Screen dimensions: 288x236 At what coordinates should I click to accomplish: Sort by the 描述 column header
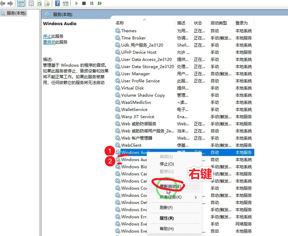click(181, 23)
